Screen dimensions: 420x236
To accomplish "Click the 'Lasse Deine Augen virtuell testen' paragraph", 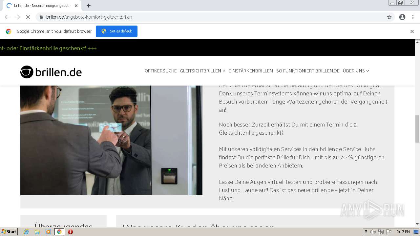I will click(x=298, y=190).
